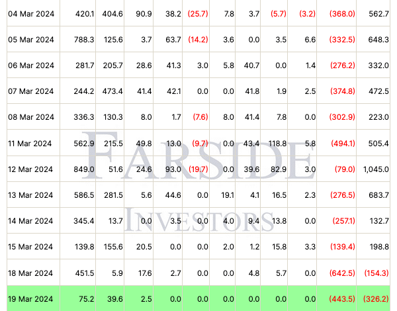Select value 139.8 in 15 Mar row
397x311 pixels.
(x=85, y=247)
